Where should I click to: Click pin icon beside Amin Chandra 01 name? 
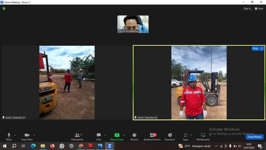pyautogui.click(x=4, y=117)
